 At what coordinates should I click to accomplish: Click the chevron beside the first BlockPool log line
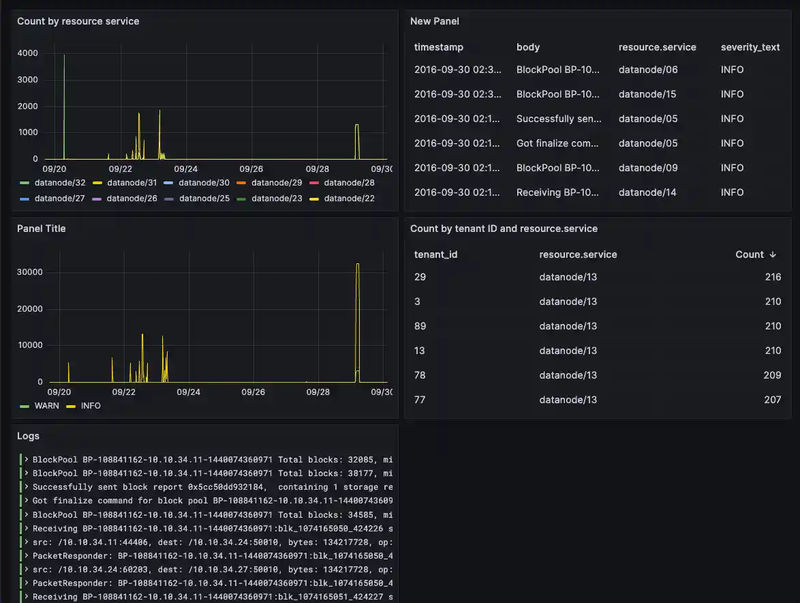click(25, 459)
